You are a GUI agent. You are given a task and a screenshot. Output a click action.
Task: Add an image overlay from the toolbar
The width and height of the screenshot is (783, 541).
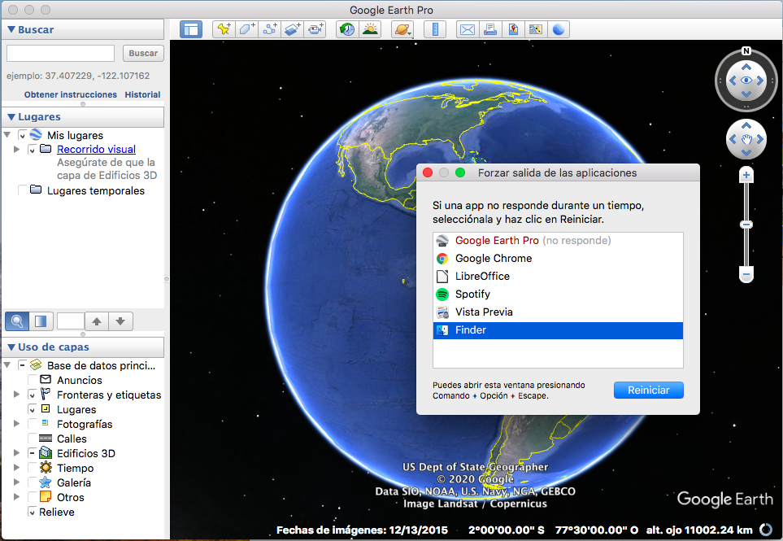pyautogui.click(x=293, y=29)
